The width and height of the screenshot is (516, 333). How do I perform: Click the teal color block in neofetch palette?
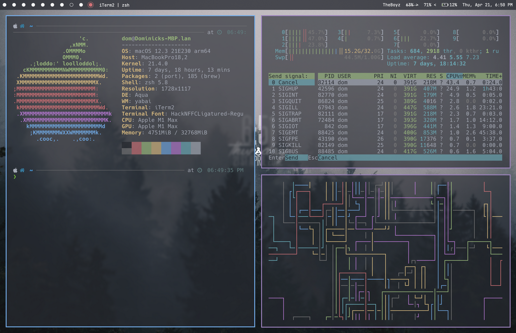186,148
